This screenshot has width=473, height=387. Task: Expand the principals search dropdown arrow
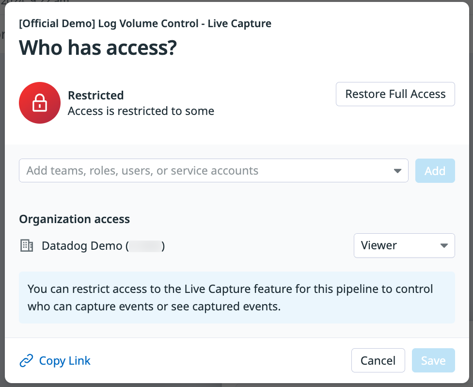[x=397, y=171]
